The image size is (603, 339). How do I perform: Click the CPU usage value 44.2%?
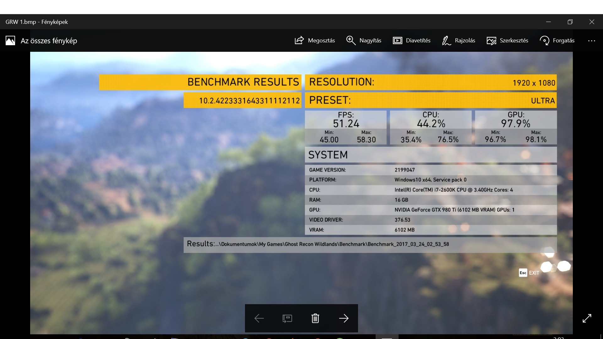[431, 123]
